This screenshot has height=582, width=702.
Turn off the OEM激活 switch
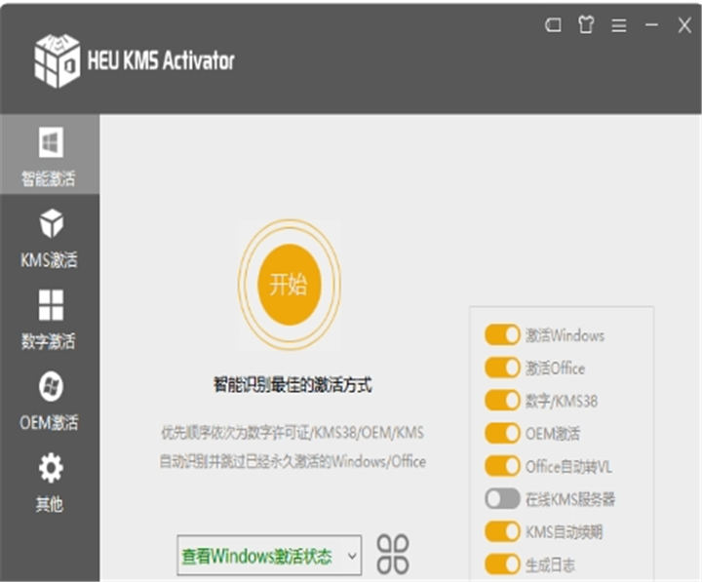(x=502, y=433)
